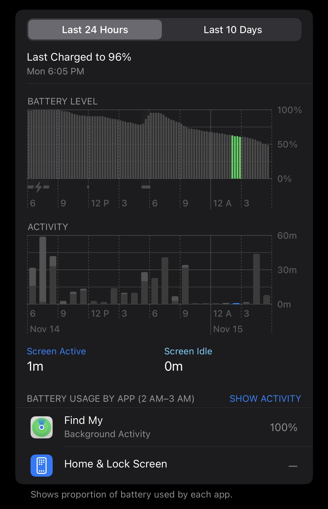The image size is (328, 509).
Task: Open the Home & Lock Screen usage row
Action: pos(164,465)
